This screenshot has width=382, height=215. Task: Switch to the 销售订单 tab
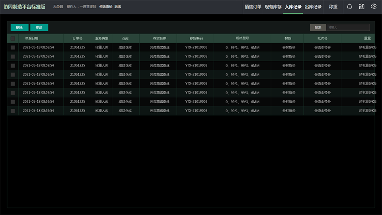(x=253, y=7)
